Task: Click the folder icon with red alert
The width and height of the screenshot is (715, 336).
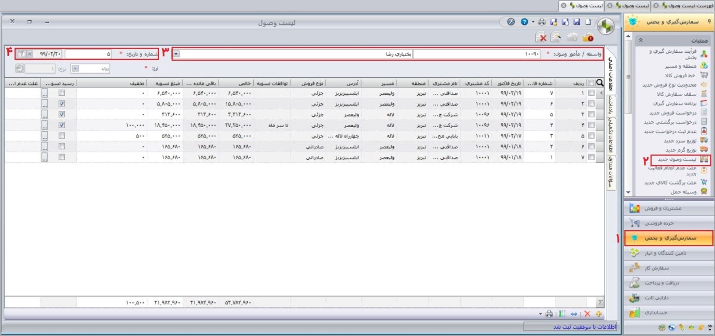Action: 588,37
